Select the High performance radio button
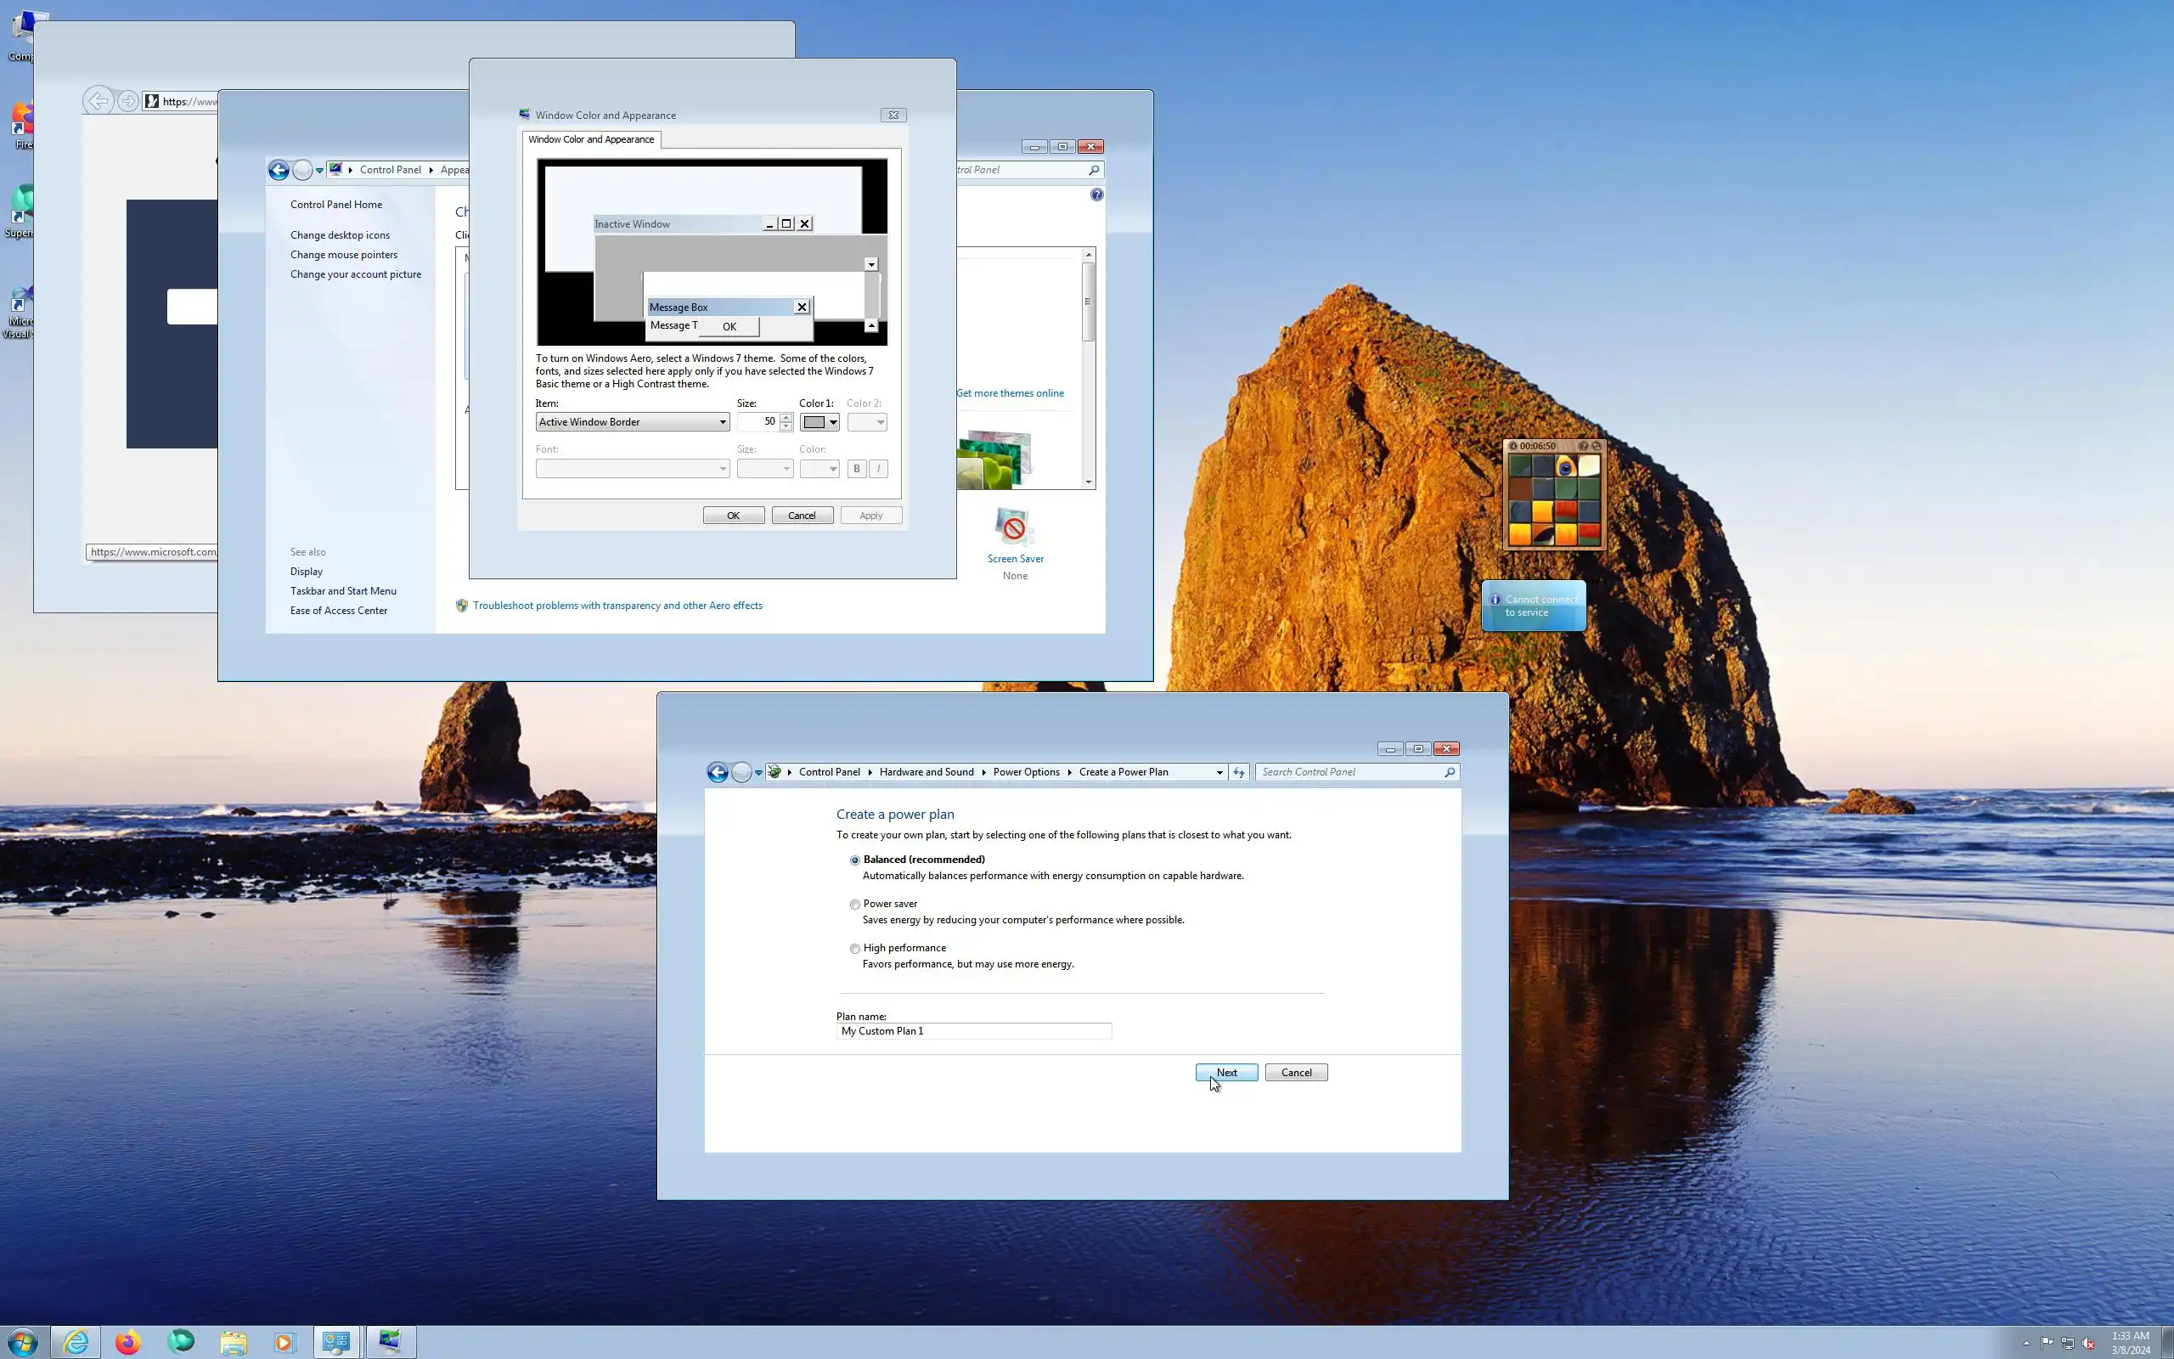Screen dimensions: 2174x1359 (x=855, y=948)
